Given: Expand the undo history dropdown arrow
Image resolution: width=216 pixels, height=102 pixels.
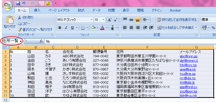Looking at the screenshot, I should 28,3.
